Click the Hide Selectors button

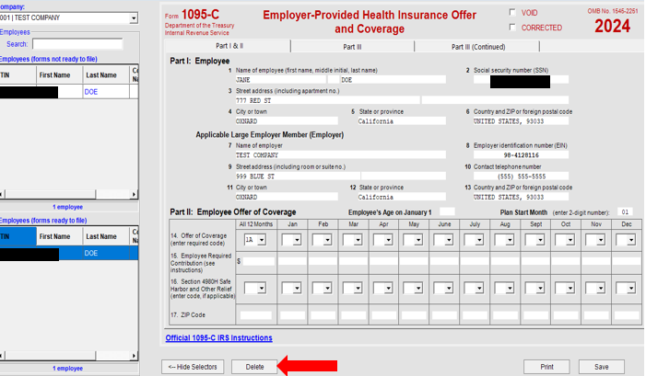pyautogui.click(x=193, y=367)
